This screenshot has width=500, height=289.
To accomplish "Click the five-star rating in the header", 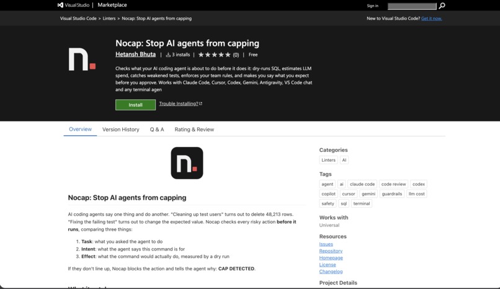I will pos(214,55).
